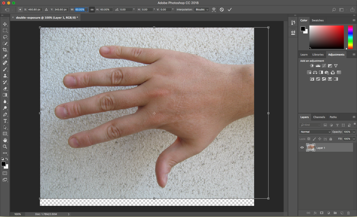357x217 pixels.
Task: Hide Layer 1 using the eye icon
Action: coord(302,148)
